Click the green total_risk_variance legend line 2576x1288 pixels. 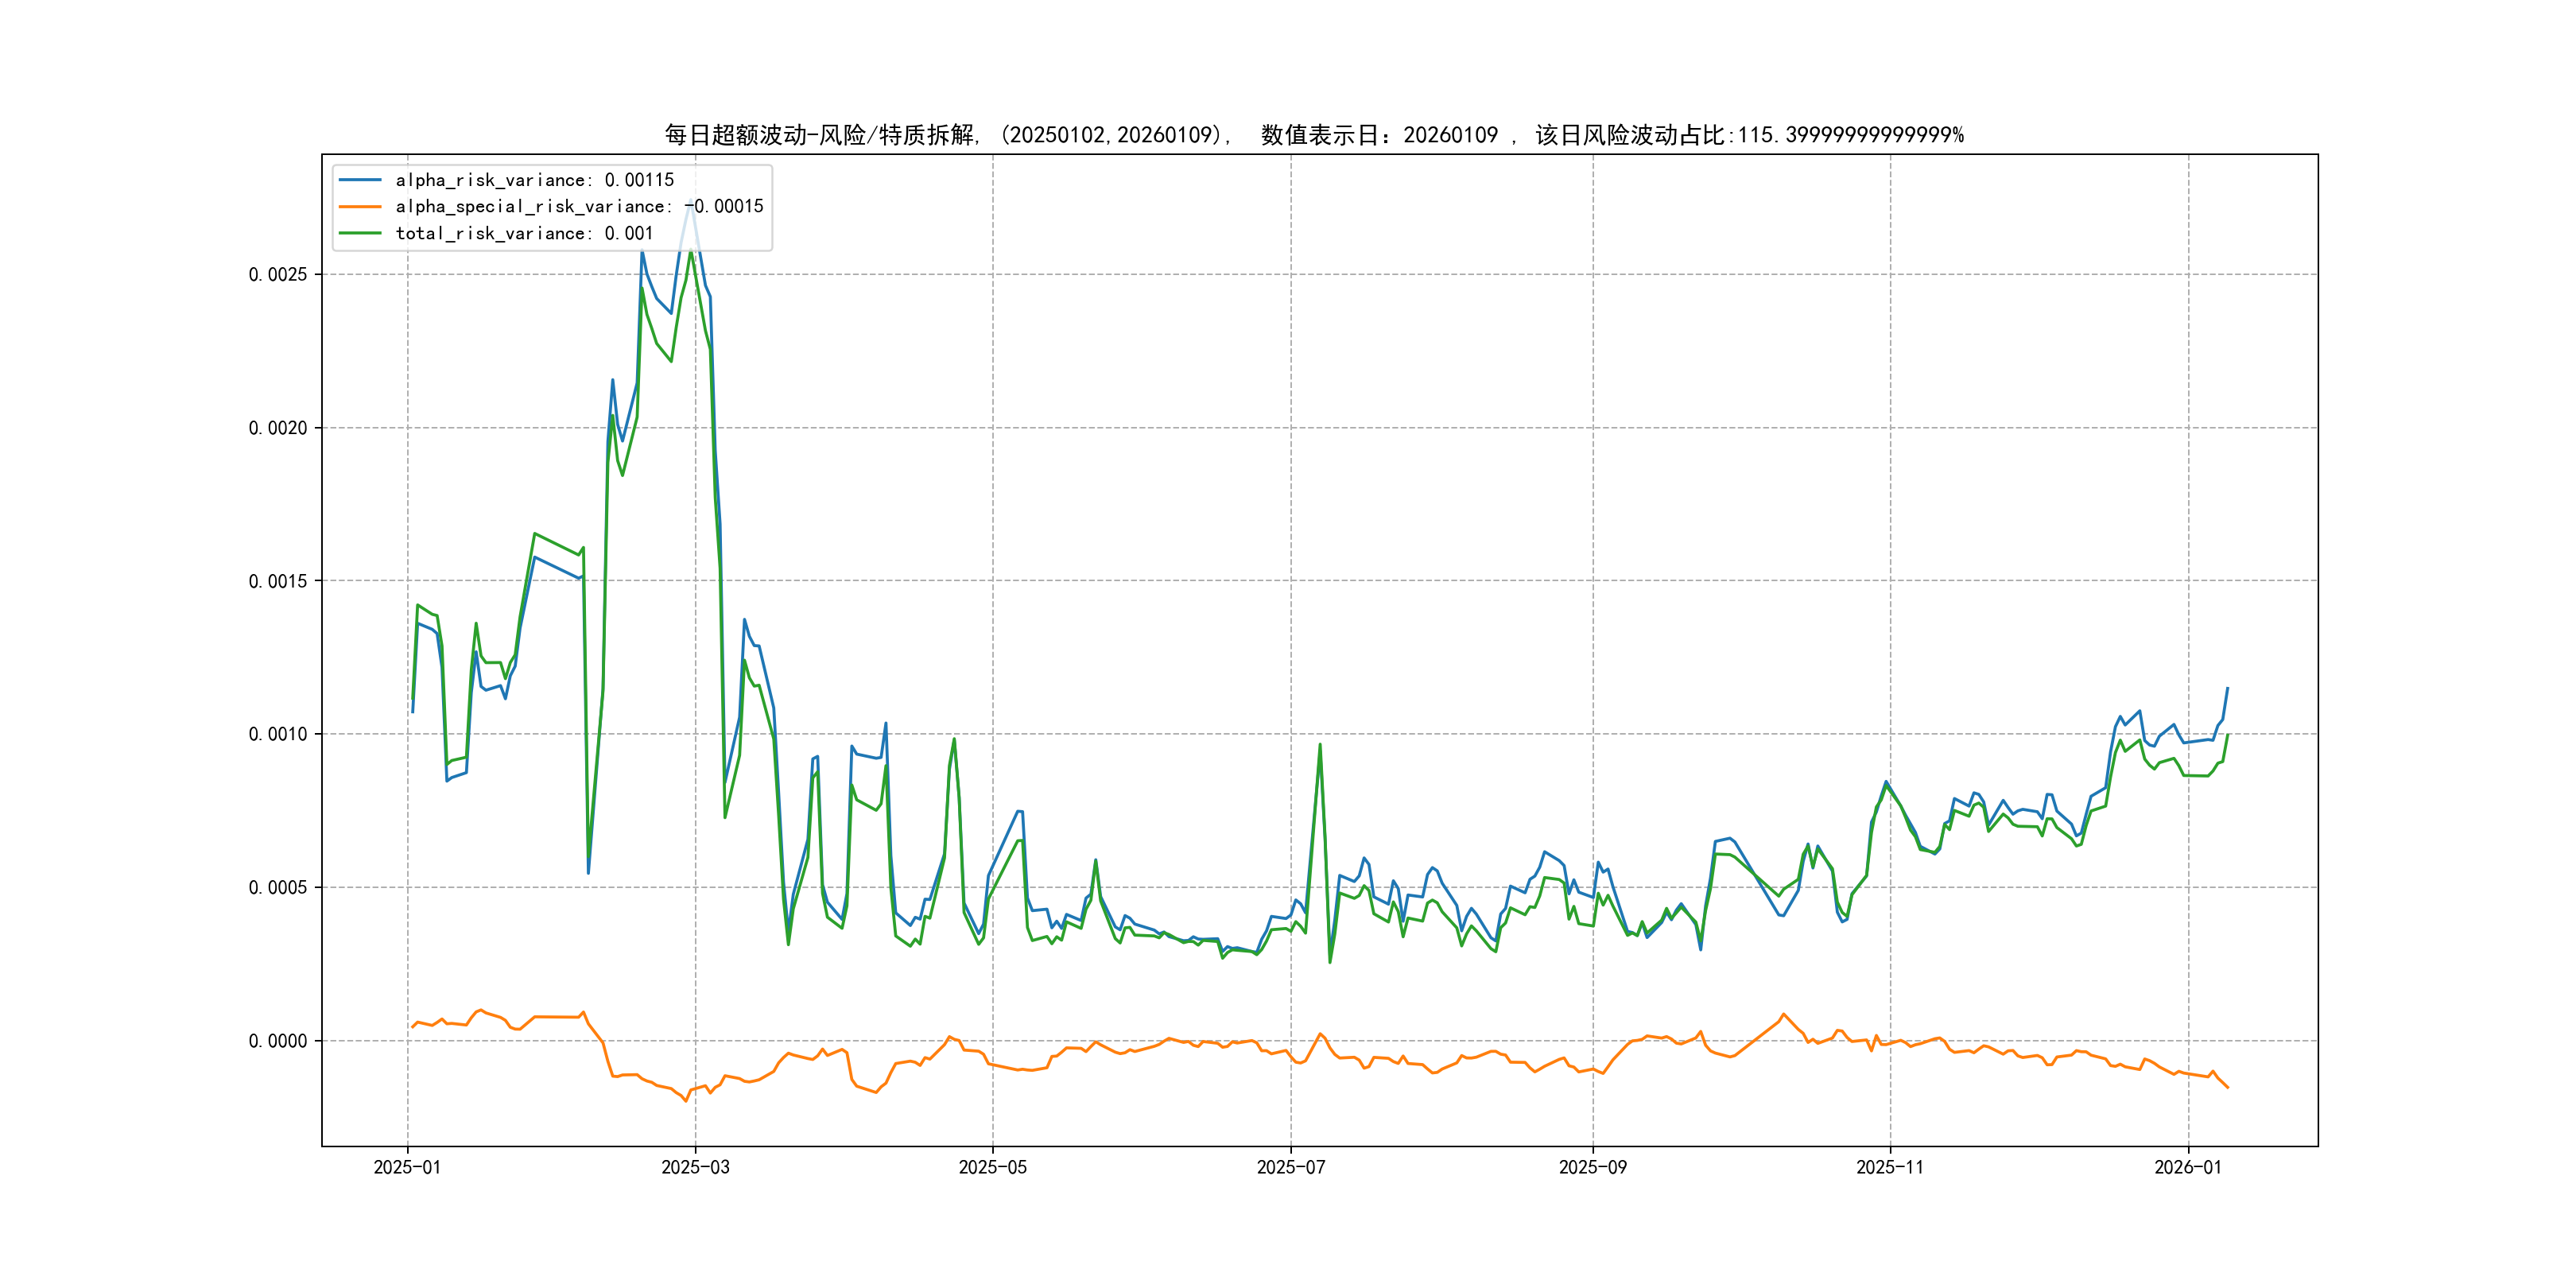coord(360,233)
